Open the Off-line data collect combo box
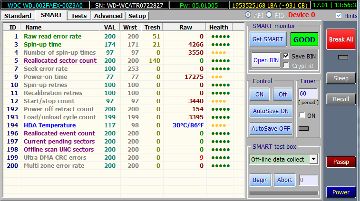This screenshot has height=201, width=360. [x=284, y=159]
